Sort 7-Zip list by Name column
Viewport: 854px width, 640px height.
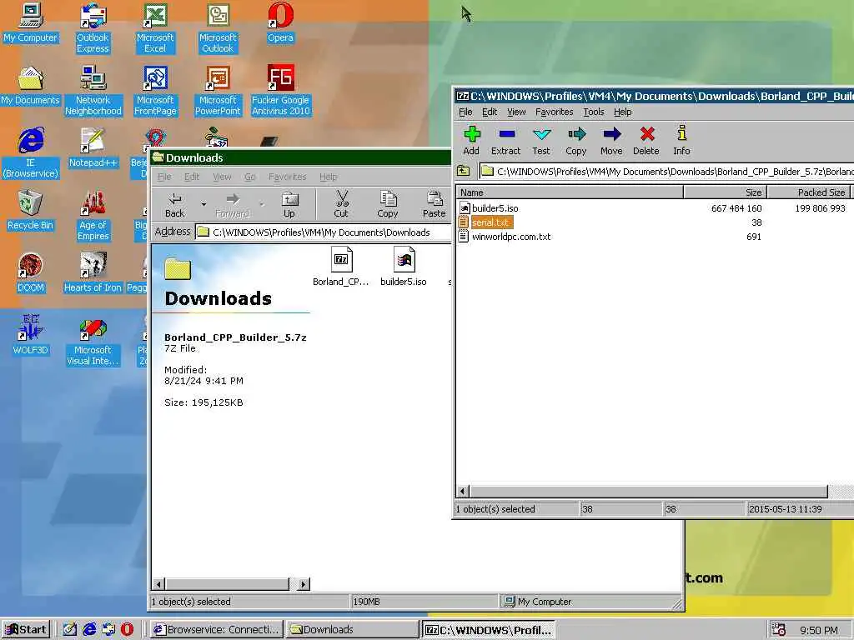click(570, 192)
